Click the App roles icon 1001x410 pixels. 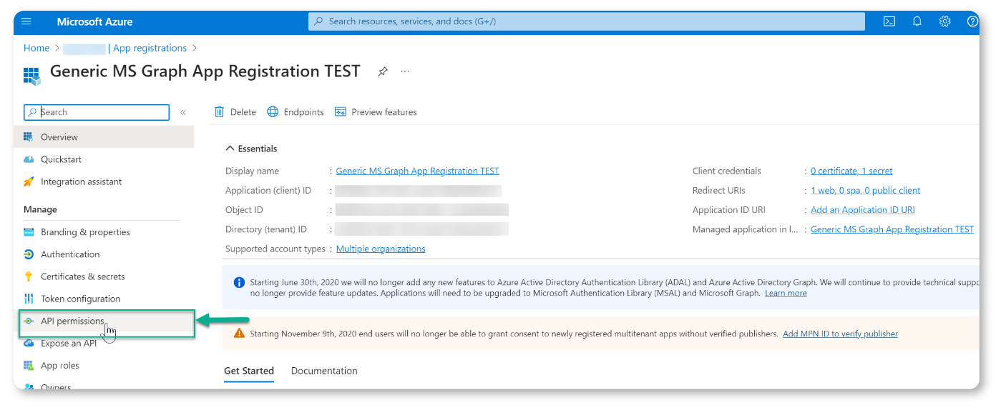coord(29,366)
